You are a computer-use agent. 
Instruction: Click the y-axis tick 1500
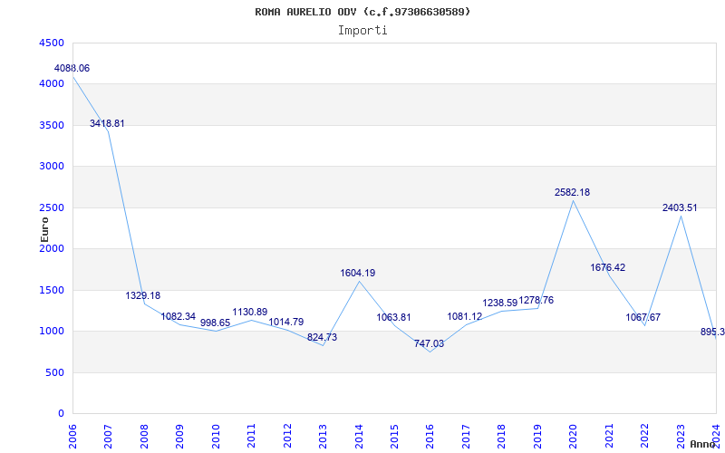click(53, 290)
